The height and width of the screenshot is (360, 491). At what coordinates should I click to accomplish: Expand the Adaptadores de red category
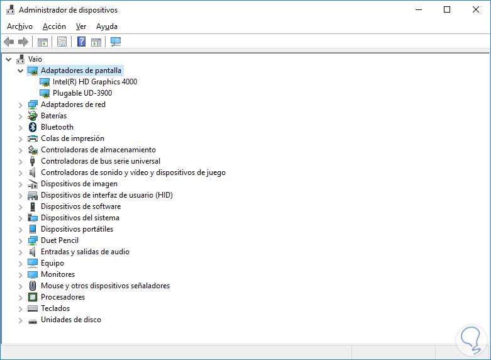[x=20, y=104]
